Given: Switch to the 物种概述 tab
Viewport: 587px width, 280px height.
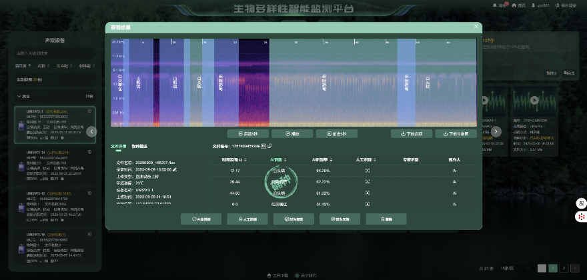Looking at the screenshot, I should pyautogui.click(x=139, y=145).
